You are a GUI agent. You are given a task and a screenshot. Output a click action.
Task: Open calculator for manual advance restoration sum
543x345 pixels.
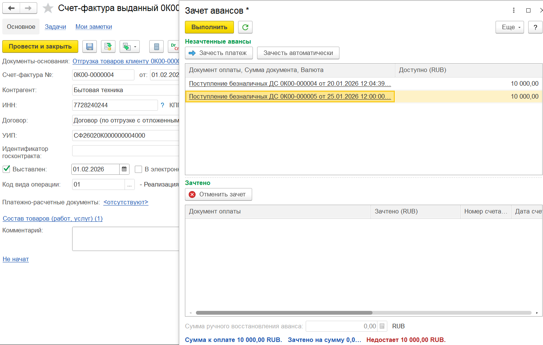tap(382, 326)
